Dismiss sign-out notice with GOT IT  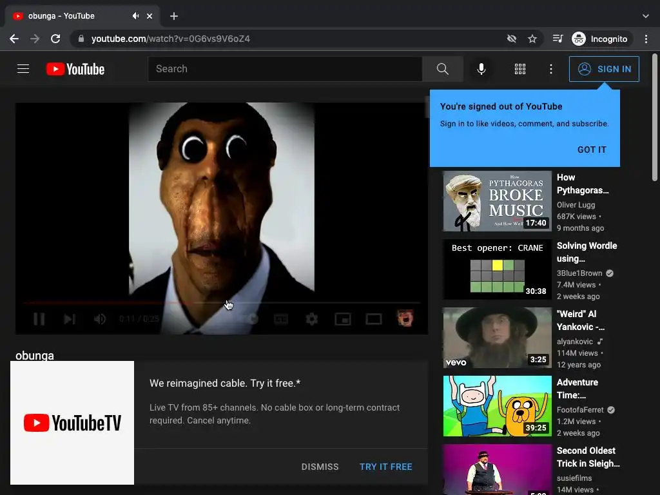(592, 150)
